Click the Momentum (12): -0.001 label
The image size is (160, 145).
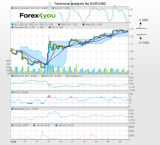tap(26, 109)
